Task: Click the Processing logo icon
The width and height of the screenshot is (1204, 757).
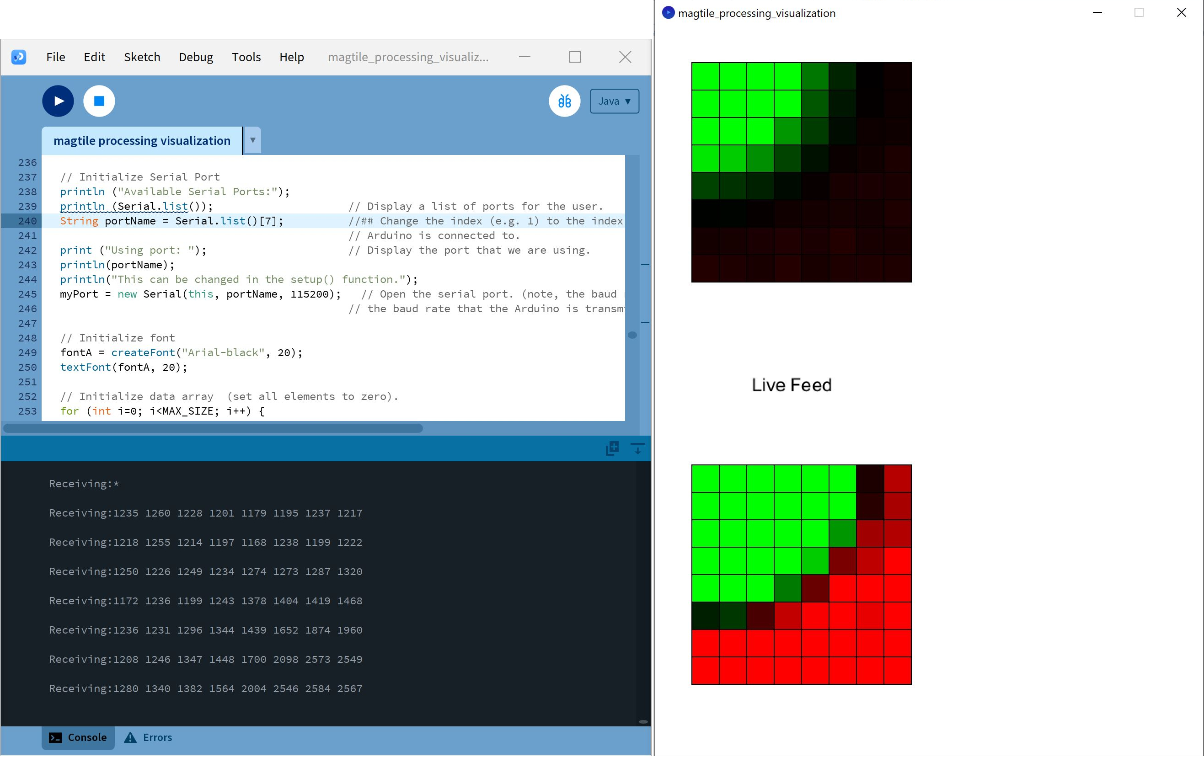Action: [19, 57]
